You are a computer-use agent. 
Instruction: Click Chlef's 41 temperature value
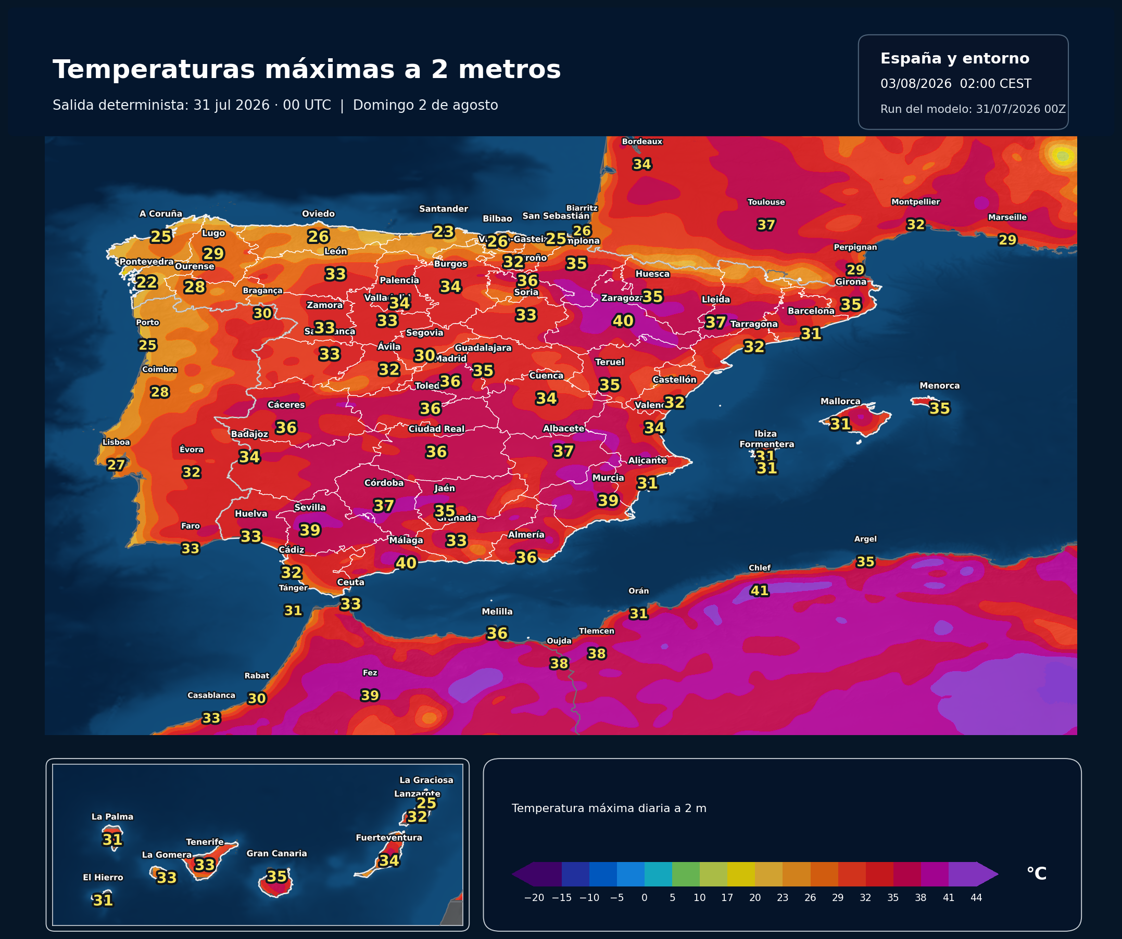(759, 590)
